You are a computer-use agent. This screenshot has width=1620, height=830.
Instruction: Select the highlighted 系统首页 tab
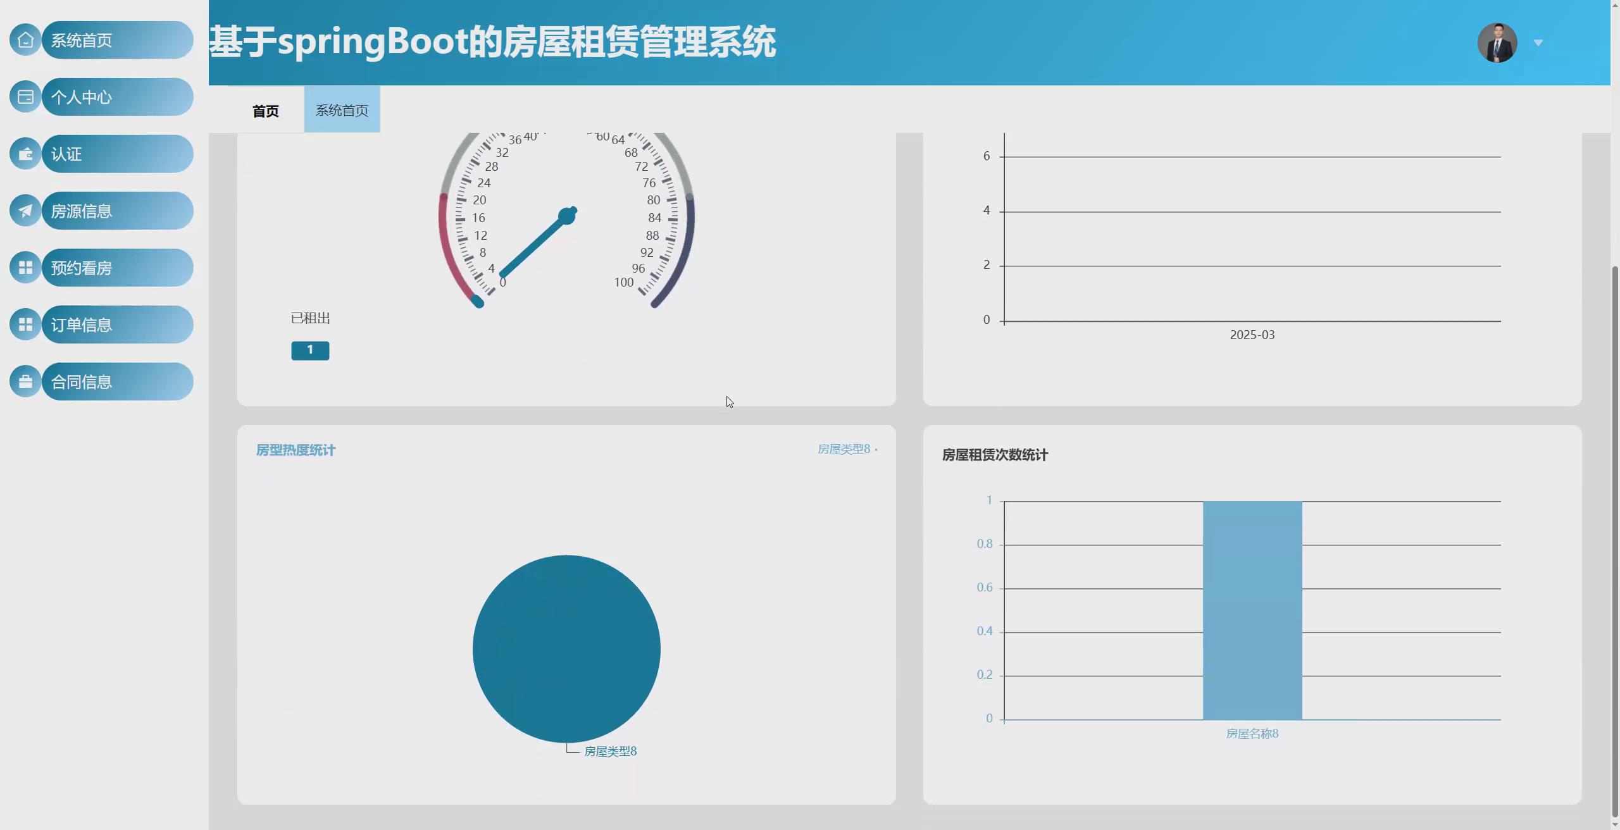tap(342, 110)
